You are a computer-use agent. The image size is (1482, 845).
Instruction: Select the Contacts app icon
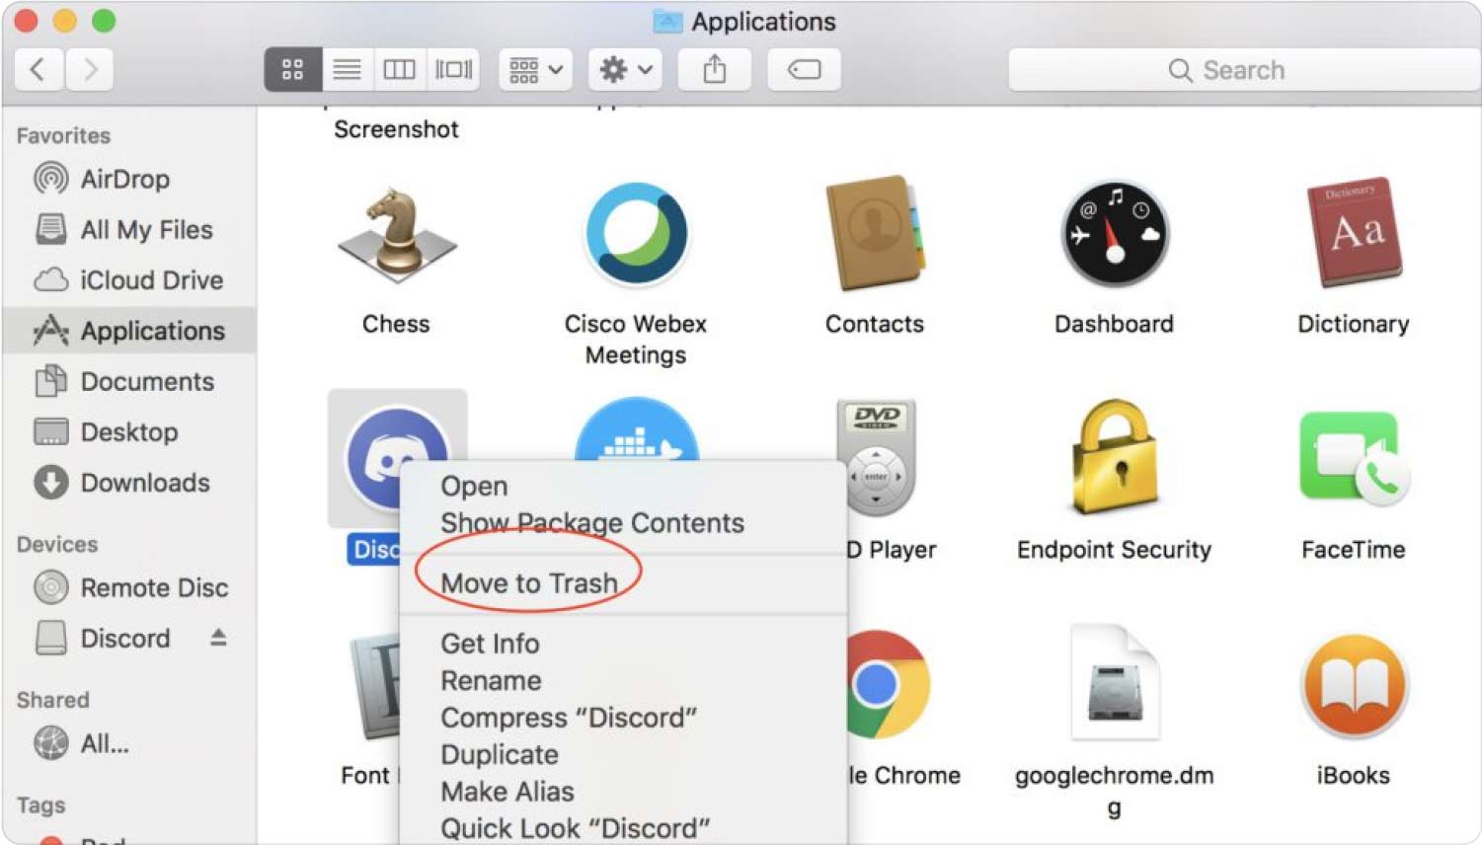tap(876, 234)
